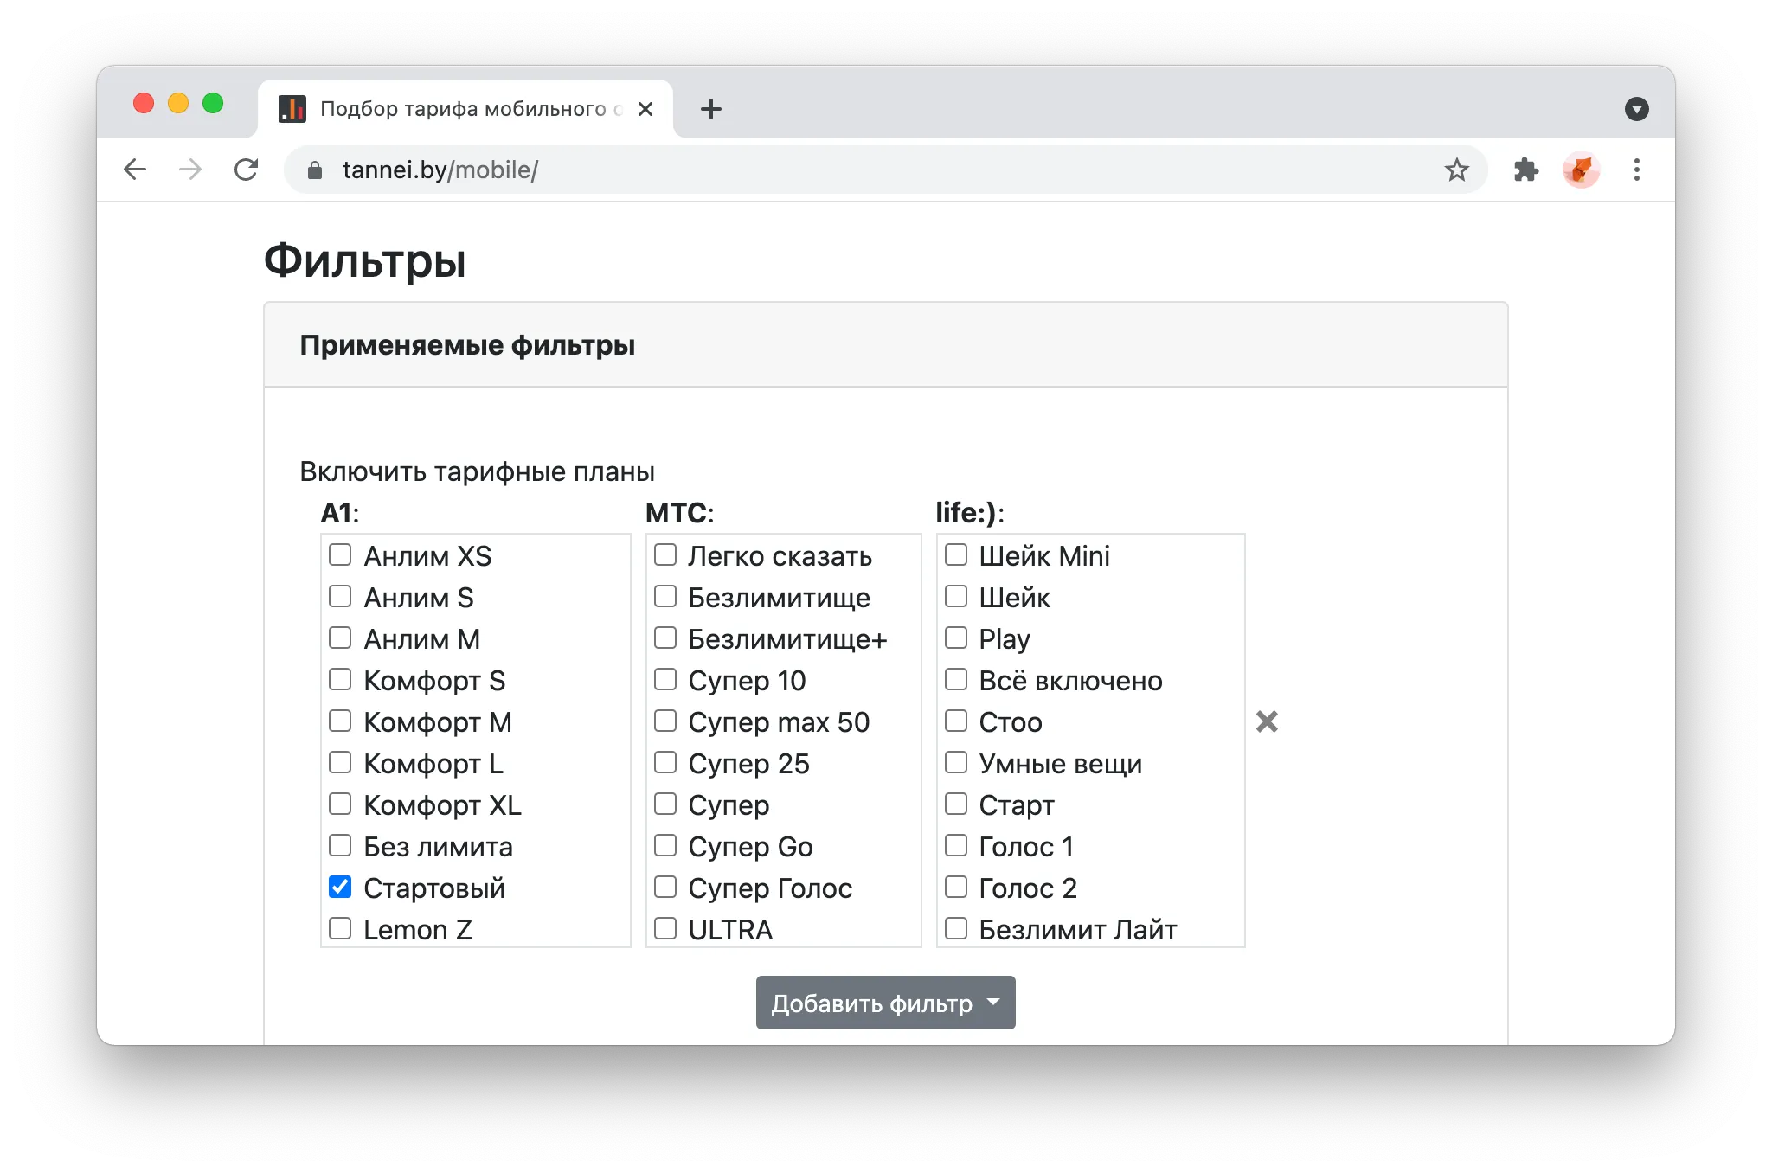Click the life:): column heading
The image size is (1772, 1173).
coord(970,513)
